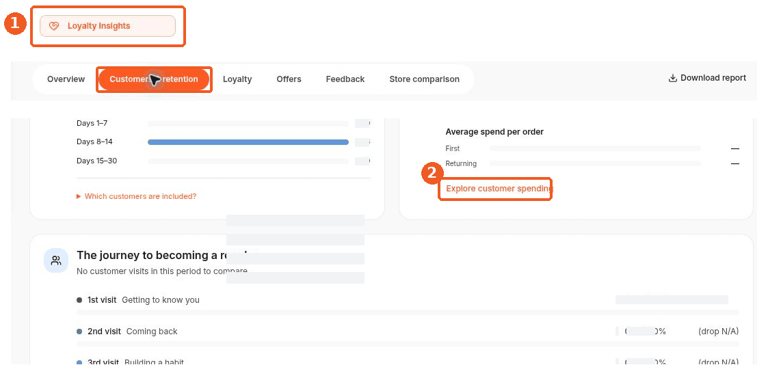The image size is (768, 378).
Task: Click Average spend per order heading
Action: (494, 132)
